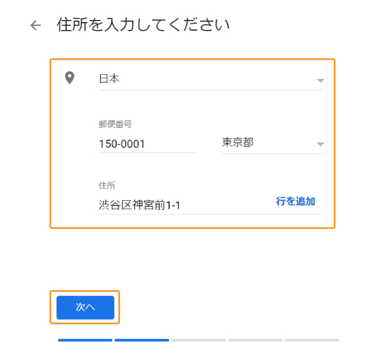
Task: Open the 日本 country dropdown
Action: coord(211,79)
